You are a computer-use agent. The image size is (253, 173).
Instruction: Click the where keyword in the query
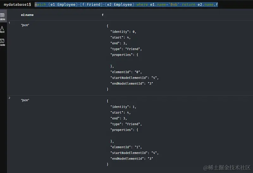[x=142, y=4]
